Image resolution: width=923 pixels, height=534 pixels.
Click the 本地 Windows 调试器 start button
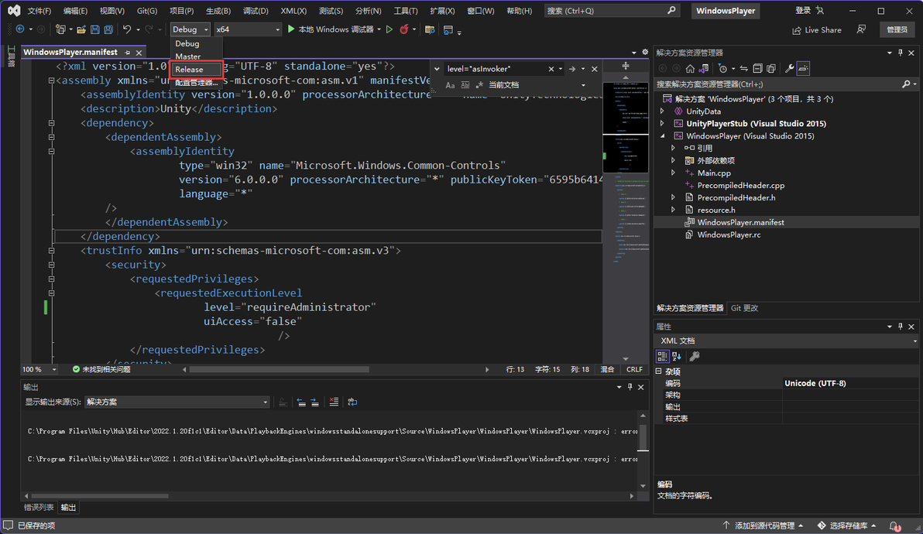coord(331,29)
